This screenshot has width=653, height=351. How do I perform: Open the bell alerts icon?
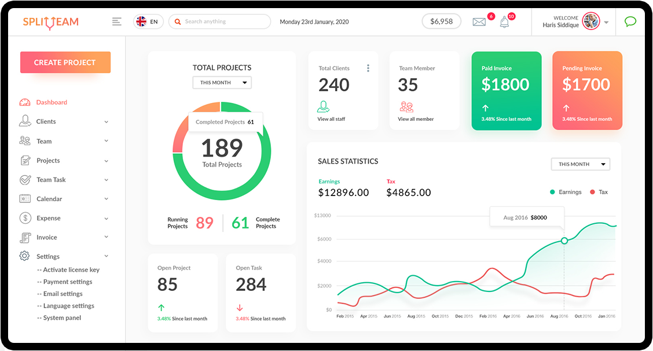pyautogui.click(x=504, y=23)
